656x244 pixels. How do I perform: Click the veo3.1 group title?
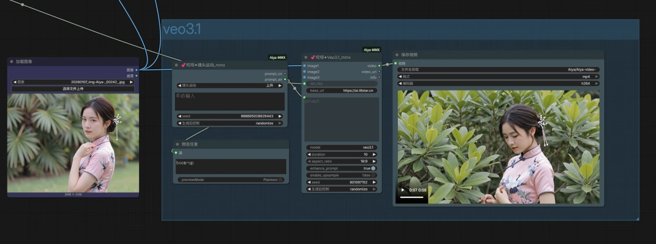(182, 29)
